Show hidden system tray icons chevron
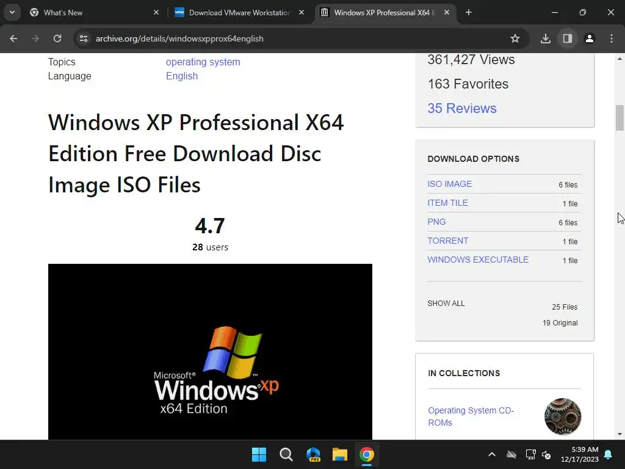Screen dimensions: 625x469 [492, 454]
